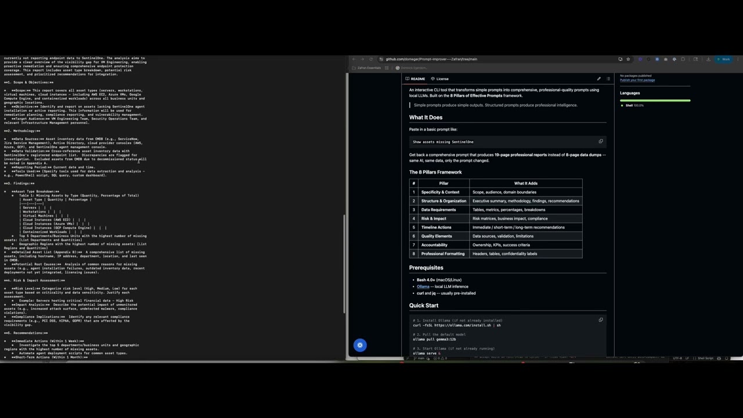743x418 pixels.
Task: Switch to the README tab
Action: (415, 79)
